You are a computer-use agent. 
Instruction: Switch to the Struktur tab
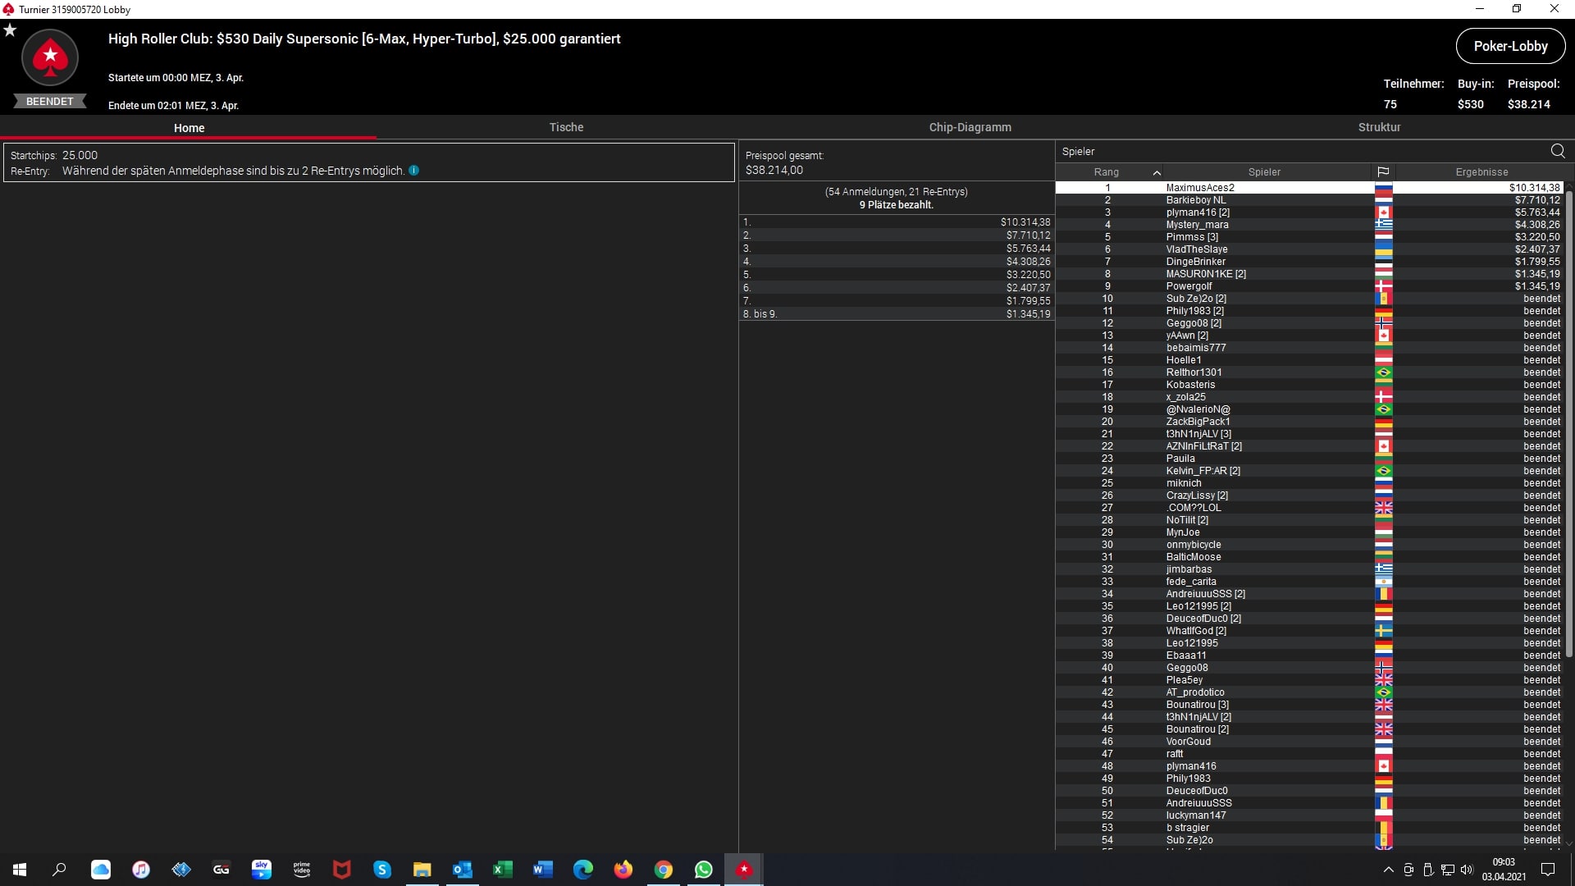point(1379,127)
